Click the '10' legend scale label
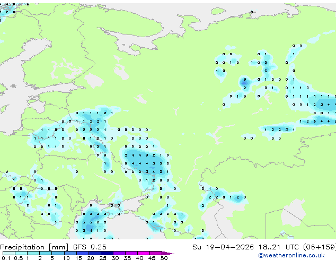This screenshot has height=260, width=336. pos(66,258)
